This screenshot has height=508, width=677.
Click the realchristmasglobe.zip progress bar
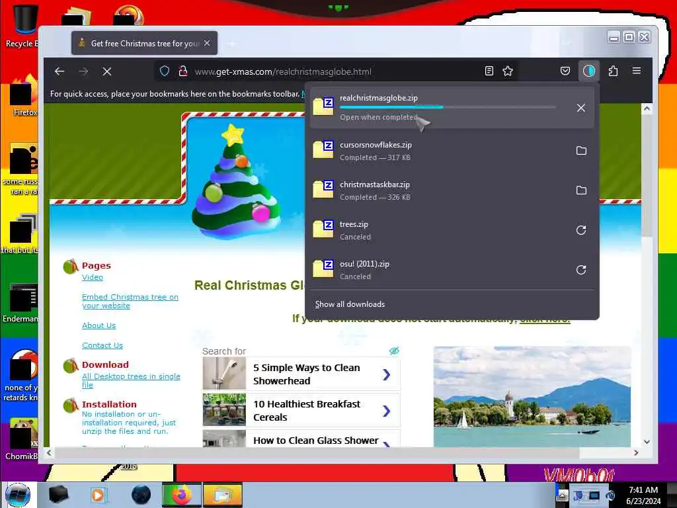(x=448, y=107)
